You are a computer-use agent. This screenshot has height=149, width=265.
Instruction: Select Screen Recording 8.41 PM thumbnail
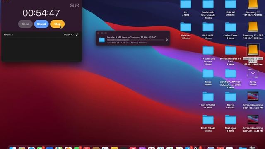253,120
